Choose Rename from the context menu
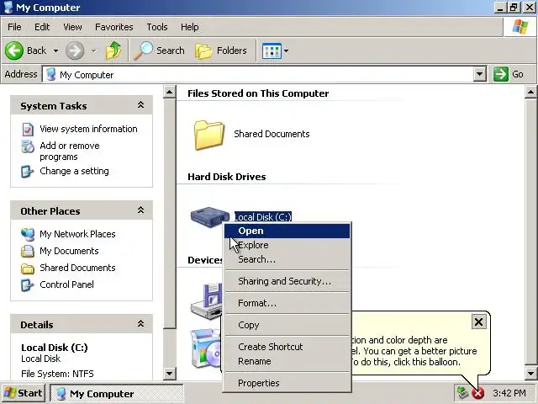The height and width of the screenshot is (404, 538). pos(287,361)
